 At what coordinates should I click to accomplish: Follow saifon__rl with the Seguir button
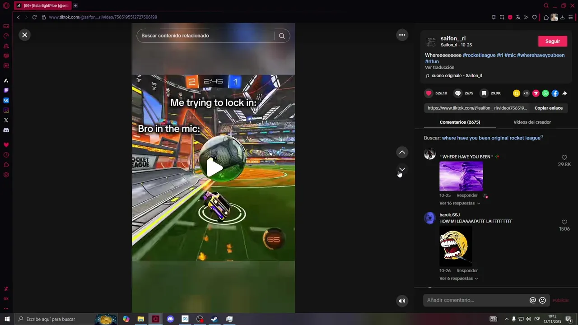[x=552, y=41]
